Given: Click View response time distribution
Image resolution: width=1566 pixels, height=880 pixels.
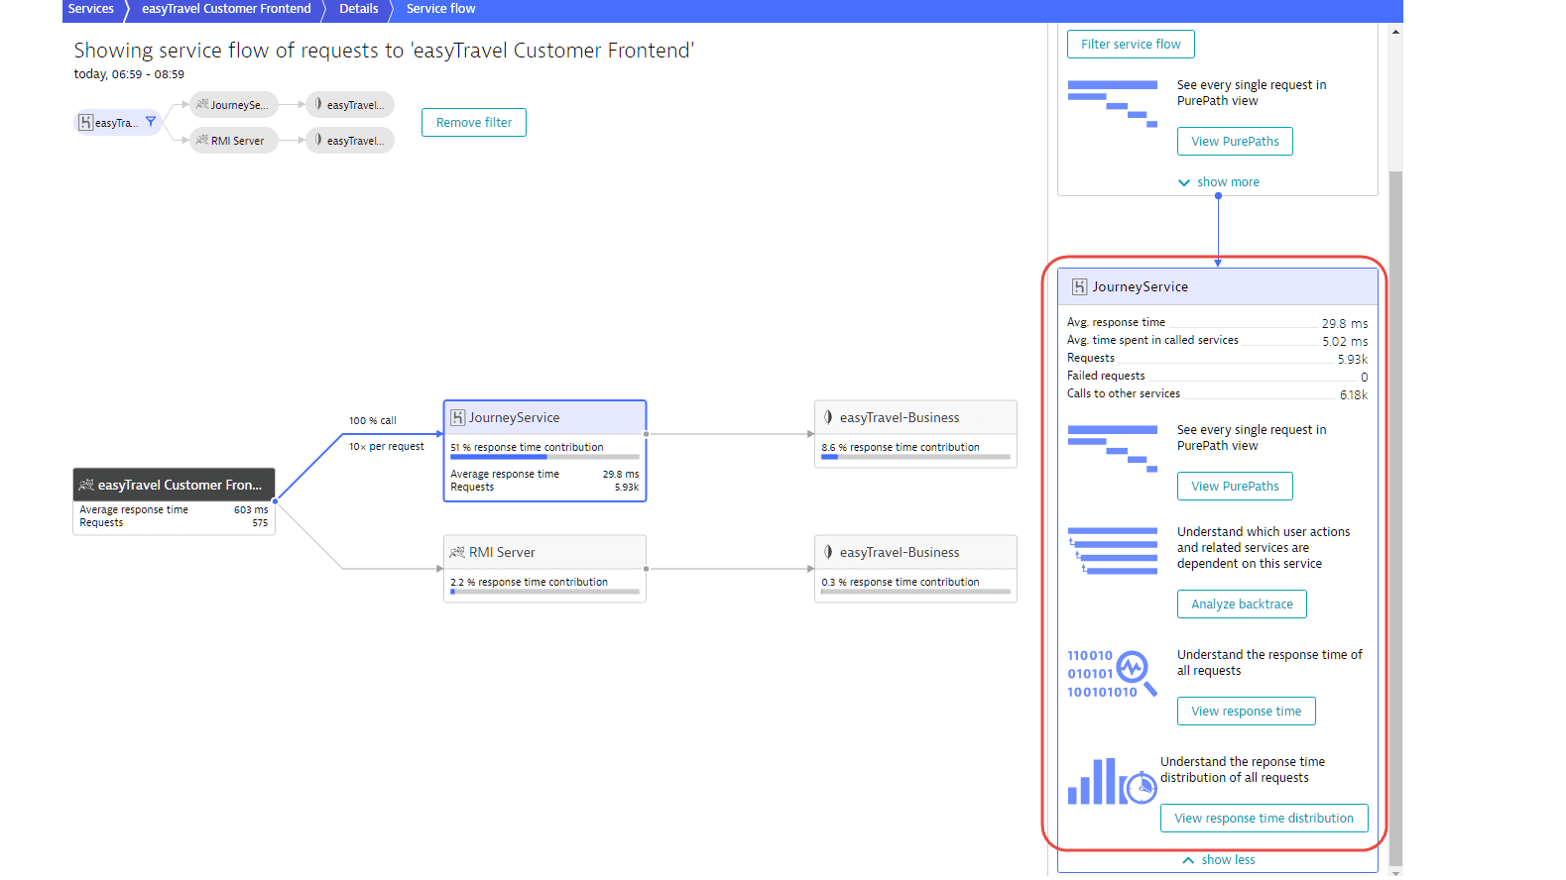Looking at the screenshot, I should point(1265,819).
